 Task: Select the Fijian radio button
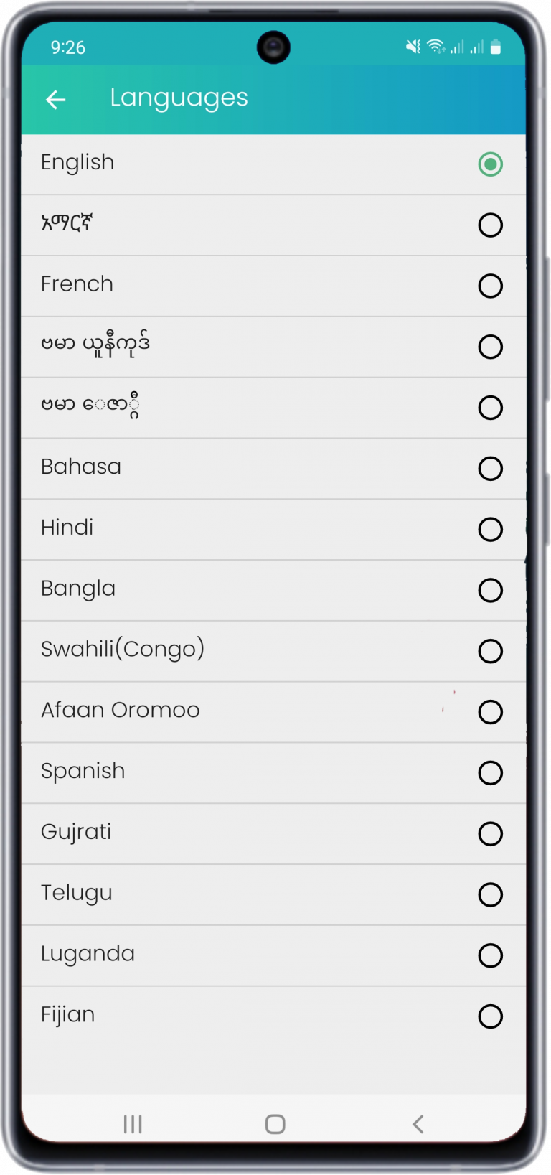(491, 1016)
